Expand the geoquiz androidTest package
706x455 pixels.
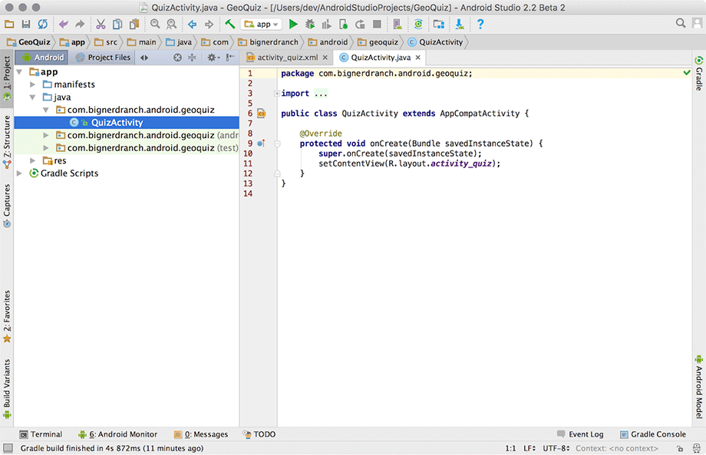tap(46, 135)
